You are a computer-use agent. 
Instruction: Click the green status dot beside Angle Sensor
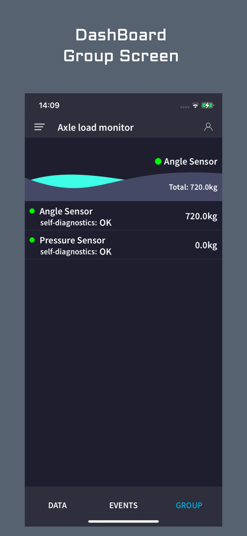click(32, 211)
